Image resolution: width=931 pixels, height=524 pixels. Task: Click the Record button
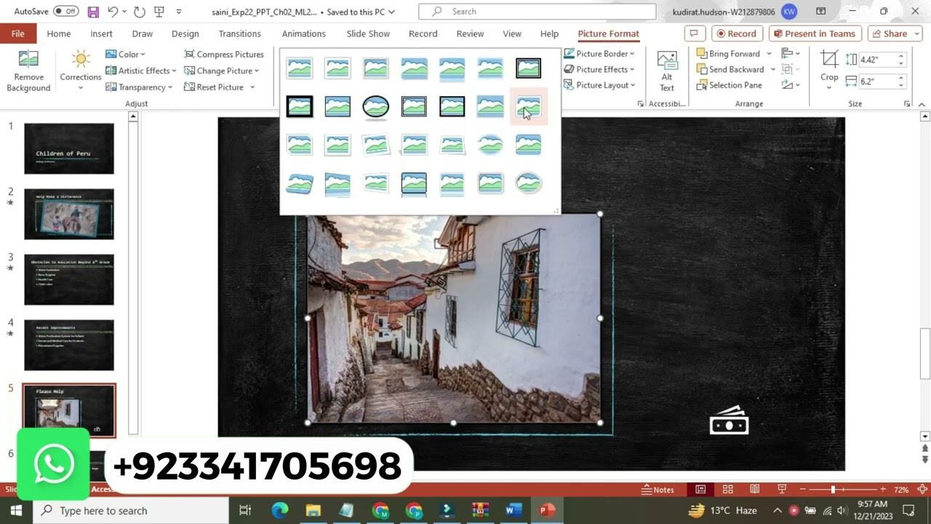pos(736,33)
